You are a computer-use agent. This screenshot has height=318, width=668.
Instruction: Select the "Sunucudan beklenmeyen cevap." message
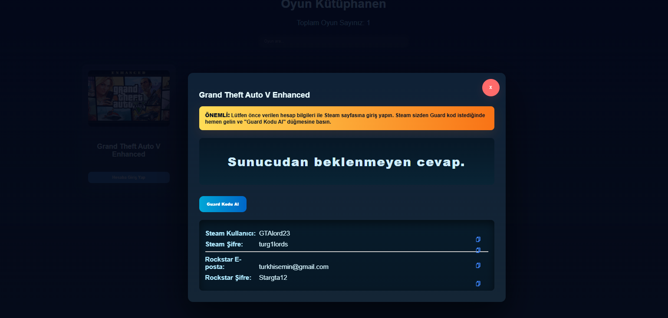point(346,162)
